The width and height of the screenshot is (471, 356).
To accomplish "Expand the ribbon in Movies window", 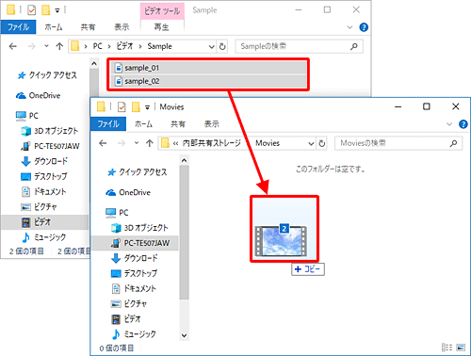I will coord(449,124).
